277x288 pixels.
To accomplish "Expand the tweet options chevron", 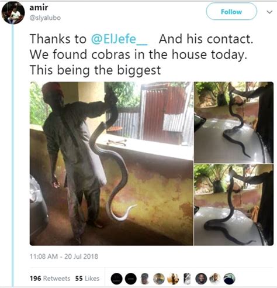I will (269, 12).
